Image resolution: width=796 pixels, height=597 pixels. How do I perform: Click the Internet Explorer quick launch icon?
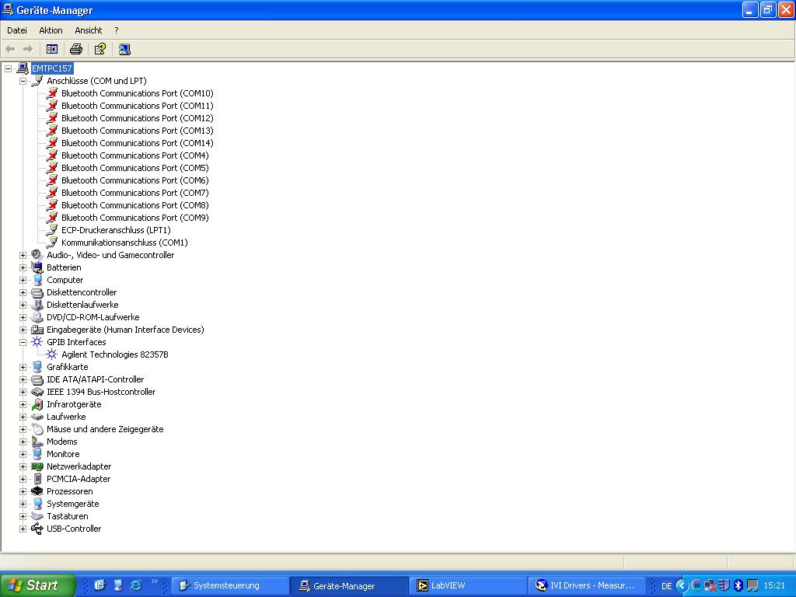[136, 585]
